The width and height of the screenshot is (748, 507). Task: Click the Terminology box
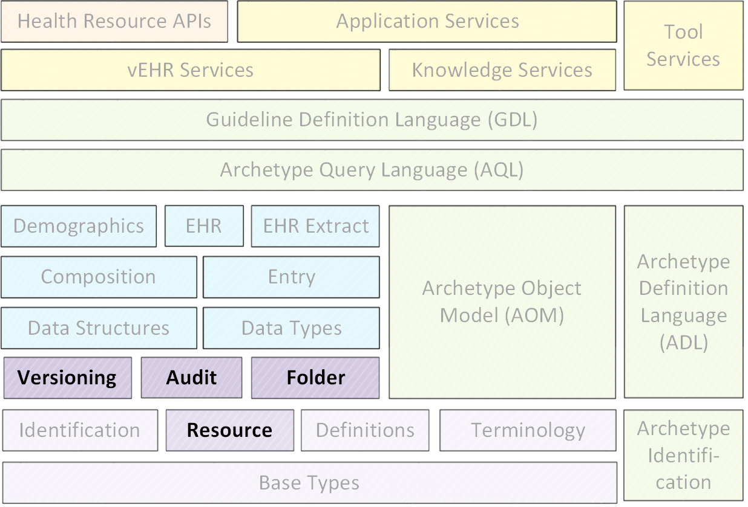[528, 430]
